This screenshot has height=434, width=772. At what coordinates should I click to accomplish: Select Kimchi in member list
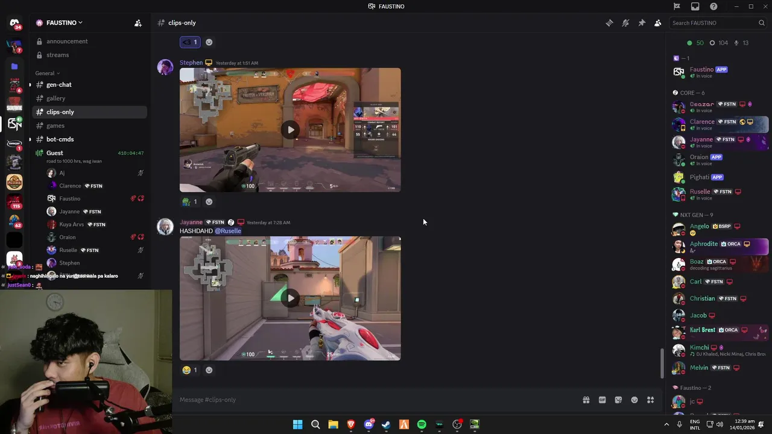click(720, 350)
